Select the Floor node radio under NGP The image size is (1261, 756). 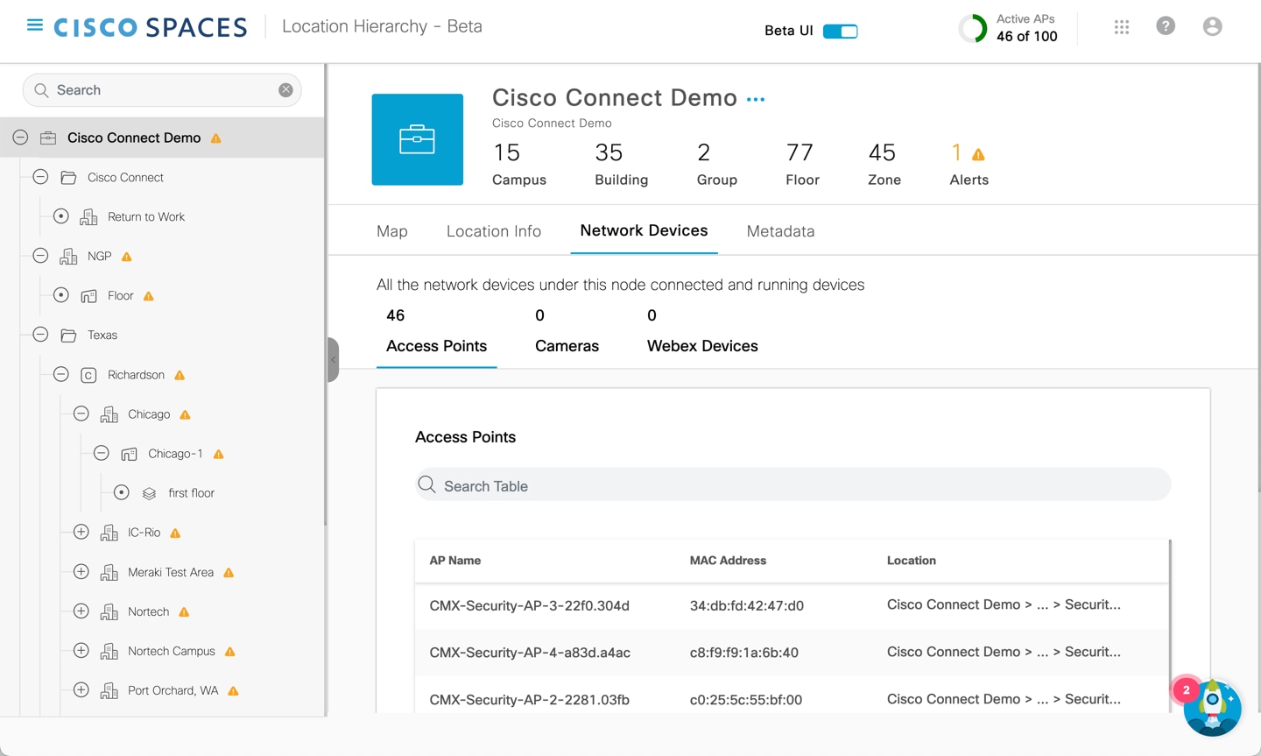[x=60, y=295]
